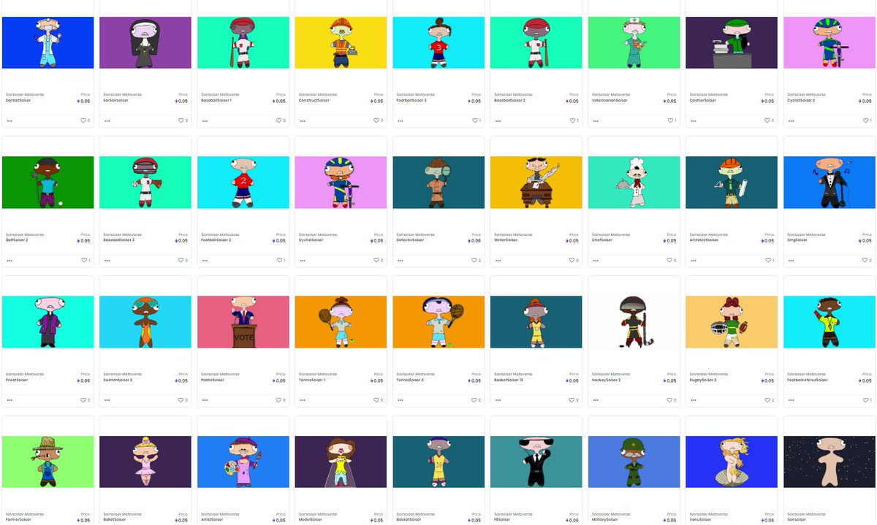
Task: Open the HockeySoiser 2 white-background image
Action: 634,322
